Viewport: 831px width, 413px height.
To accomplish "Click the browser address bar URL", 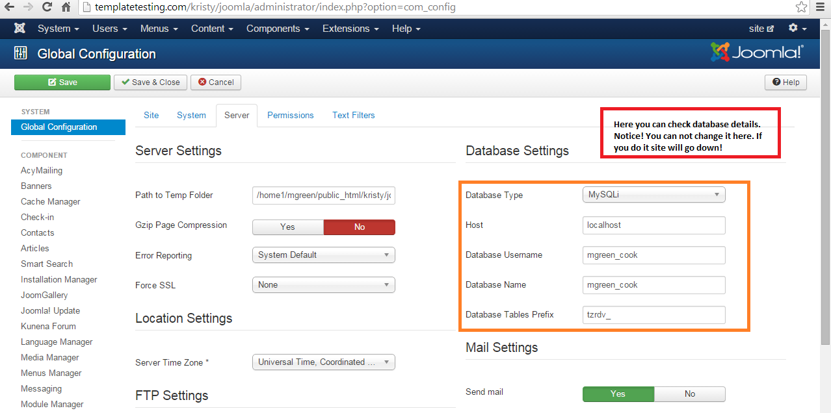I will [x=275, y=7].
